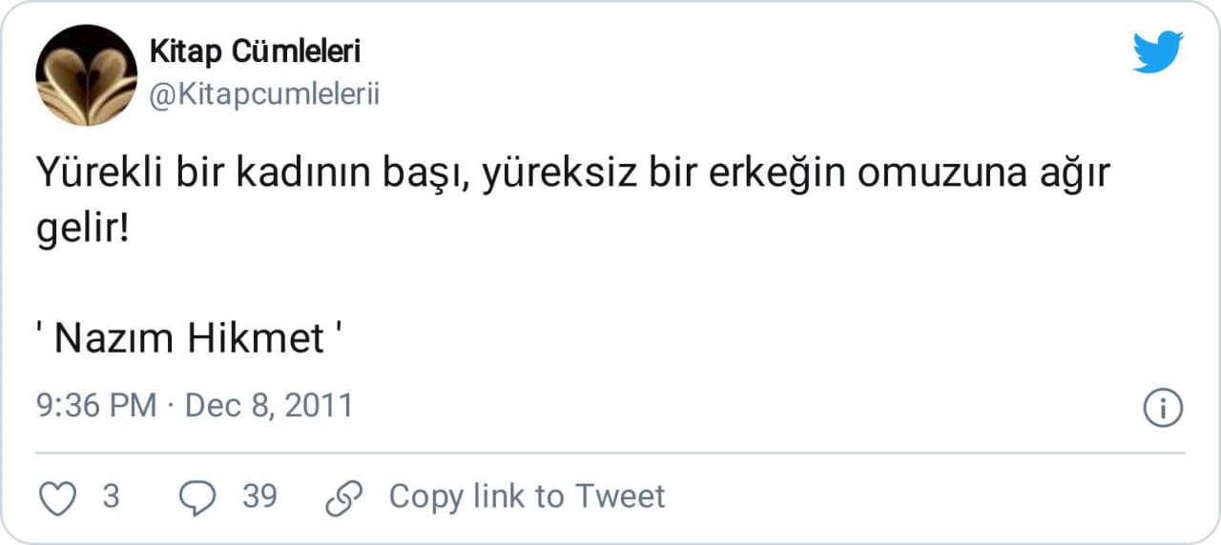Screen dimensions: 1221x545
Task: Open the info circle icon
Action: click(x=1163, y=408)
